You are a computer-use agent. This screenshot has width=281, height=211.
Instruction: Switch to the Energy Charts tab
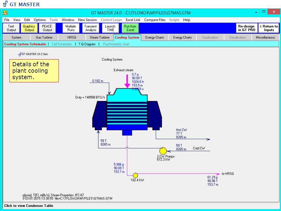tap(155, 38)
